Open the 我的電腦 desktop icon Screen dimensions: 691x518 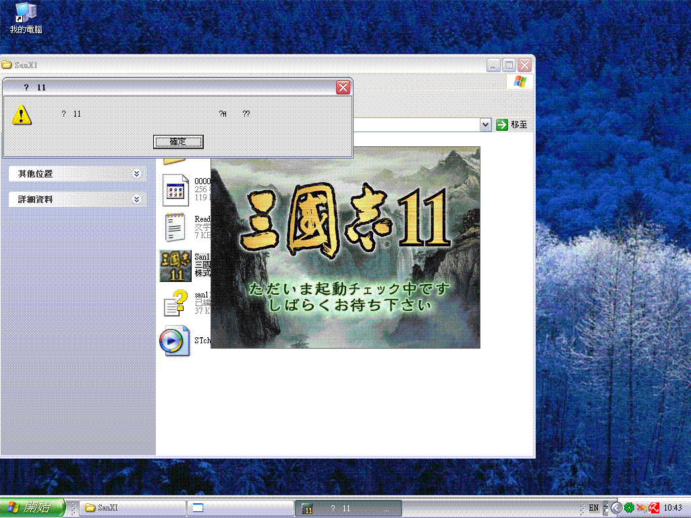26,18
